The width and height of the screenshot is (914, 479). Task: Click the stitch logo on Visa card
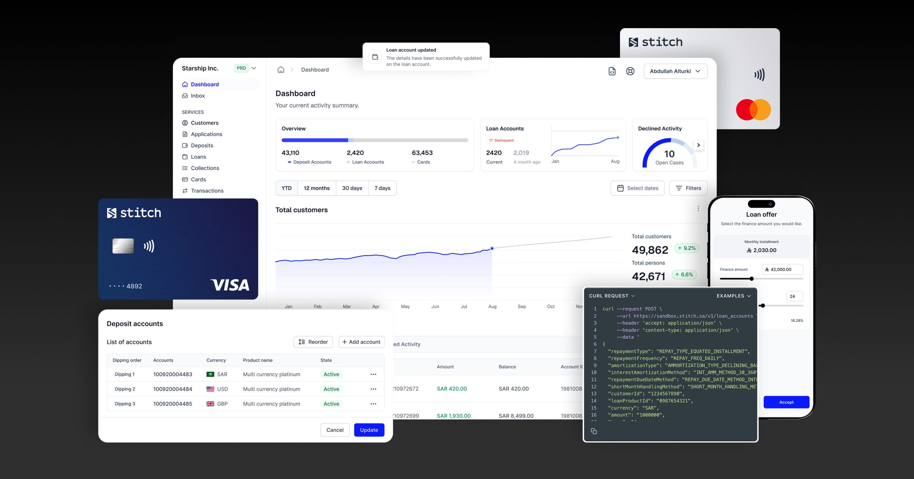click(x=134, y=213)
